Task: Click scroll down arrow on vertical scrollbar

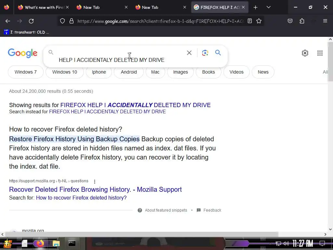Action: [x=330, y=229]
